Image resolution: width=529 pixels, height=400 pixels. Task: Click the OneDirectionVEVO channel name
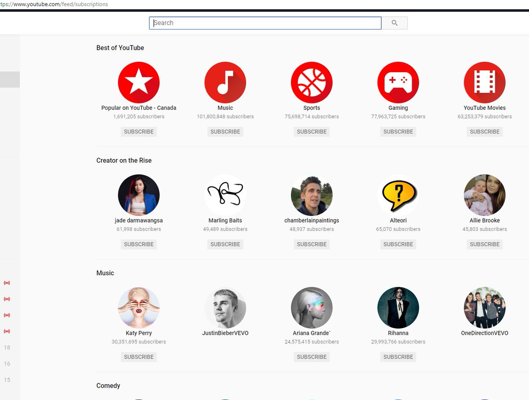click(x=484, y=333)
